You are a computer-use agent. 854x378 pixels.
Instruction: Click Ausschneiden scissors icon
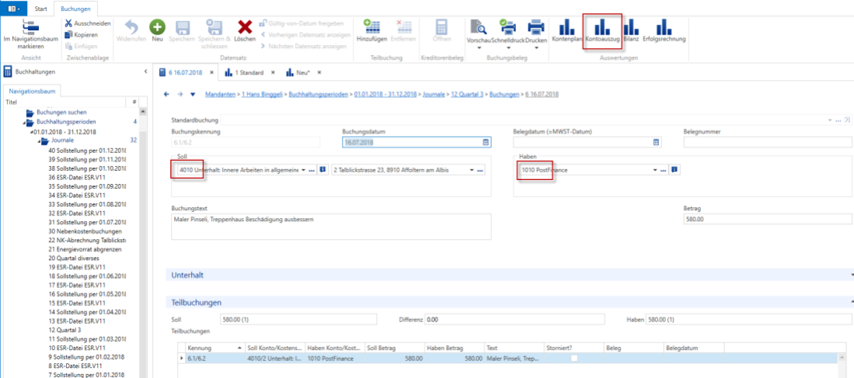click(68, 23)
